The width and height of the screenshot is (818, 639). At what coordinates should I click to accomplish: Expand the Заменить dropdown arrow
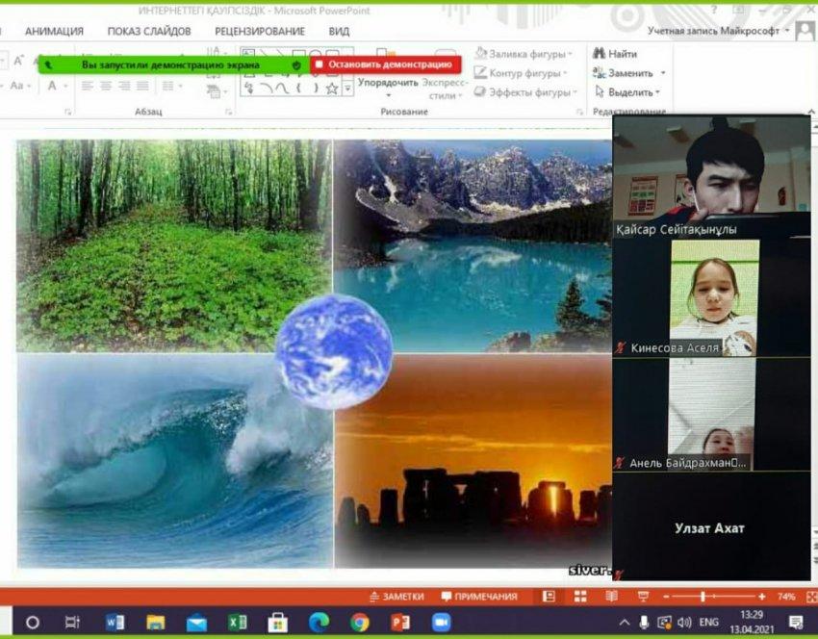663,73
